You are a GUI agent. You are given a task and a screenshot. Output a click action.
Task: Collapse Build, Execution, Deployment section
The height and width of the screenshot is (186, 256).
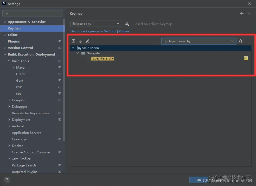(x=5, y=54)
